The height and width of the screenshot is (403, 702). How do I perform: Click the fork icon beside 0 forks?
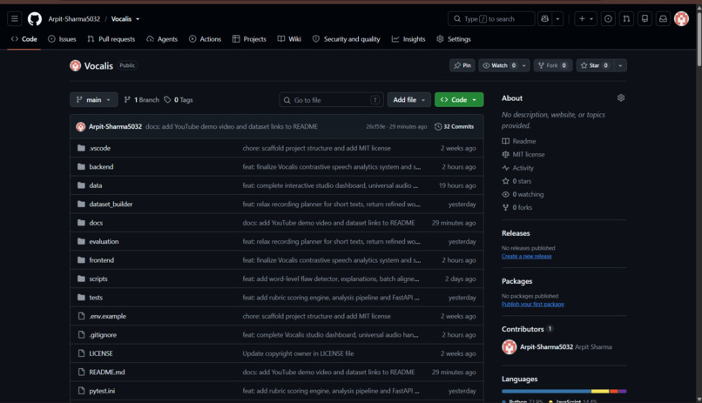coord(505,207)
